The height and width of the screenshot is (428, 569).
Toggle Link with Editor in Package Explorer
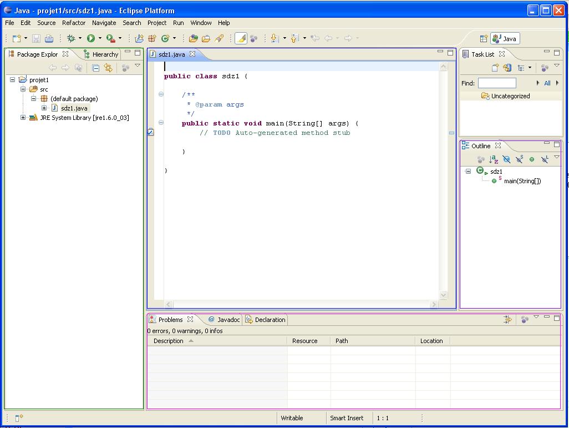click(108, 68)
